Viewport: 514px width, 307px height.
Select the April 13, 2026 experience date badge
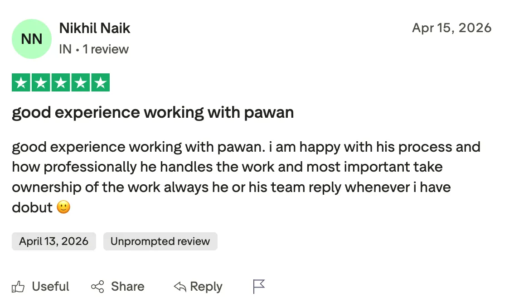(54, 241)
